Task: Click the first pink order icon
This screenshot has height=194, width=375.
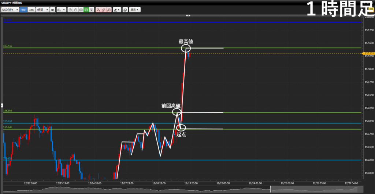Action: coord(98,9)
